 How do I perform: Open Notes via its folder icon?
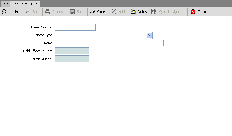coord(133,11)
